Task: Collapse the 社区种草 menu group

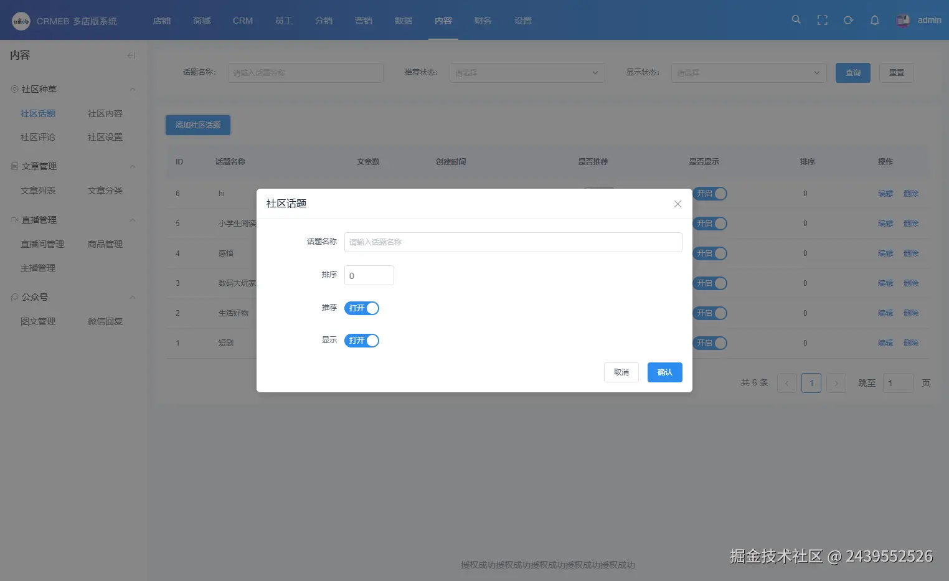Action: pos(133,89)
